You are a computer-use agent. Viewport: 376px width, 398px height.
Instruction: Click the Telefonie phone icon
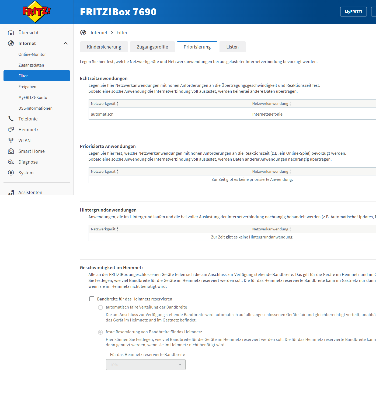(x=11, y=119)
